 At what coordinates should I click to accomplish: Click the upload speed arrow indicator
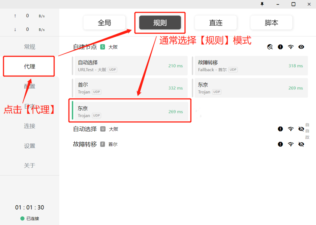click(15, 16)
